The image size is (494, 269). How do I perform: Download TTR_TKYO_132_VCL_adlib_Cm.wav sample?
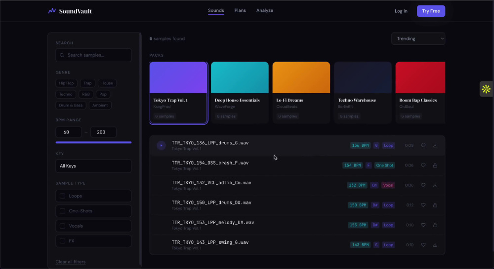[x=435, y=185]
